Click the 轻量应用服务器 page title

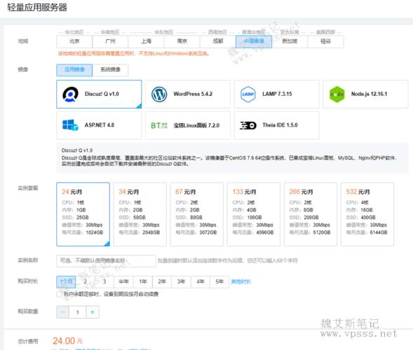click(x=37, y=8)
